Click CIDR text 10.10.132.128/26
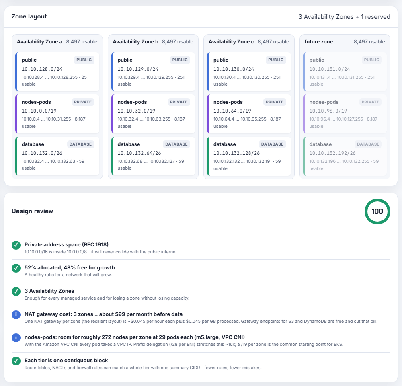Image resolution: width=402 pixels, height=386 pixels. 236,153
